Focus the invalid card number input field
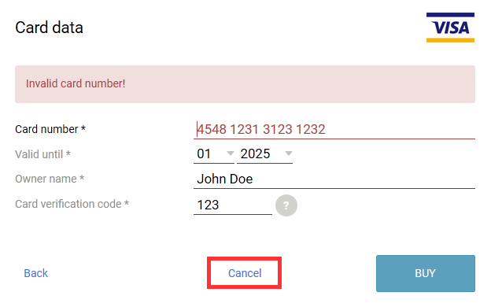Viewport: 491px width, 307px height. (x=334, y=129)
